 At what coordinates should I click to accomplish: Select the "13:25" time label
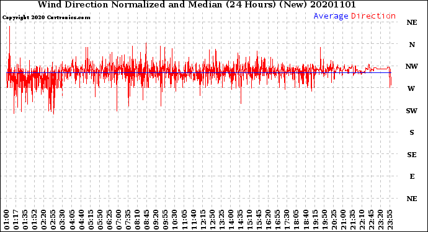(221, 220)
